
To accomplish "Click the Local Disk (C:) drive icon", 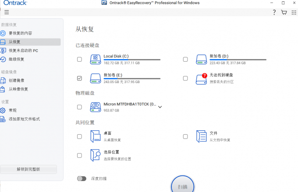I will 96,59.
